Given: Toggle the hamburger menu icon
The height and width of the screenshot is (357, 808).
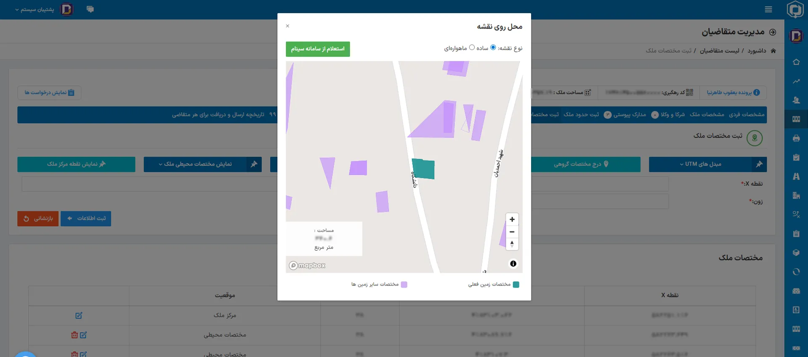Looking at the screenshot, I should coord(768,9).
